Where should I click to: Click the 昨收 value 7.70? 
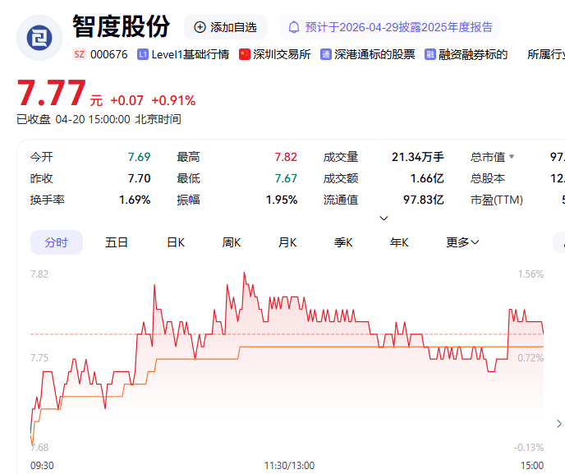139,178
